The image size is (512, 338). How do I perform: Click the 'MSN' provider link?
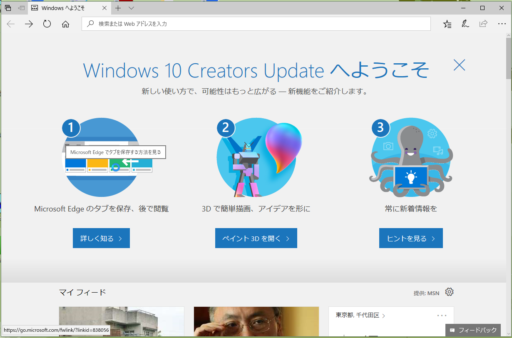433,293
